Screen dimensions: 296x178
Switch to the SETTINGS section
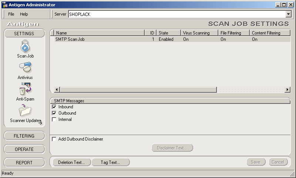pos(24,33)
